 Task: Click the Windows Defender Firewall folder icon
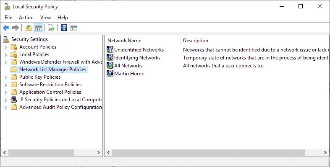[14, 62]
